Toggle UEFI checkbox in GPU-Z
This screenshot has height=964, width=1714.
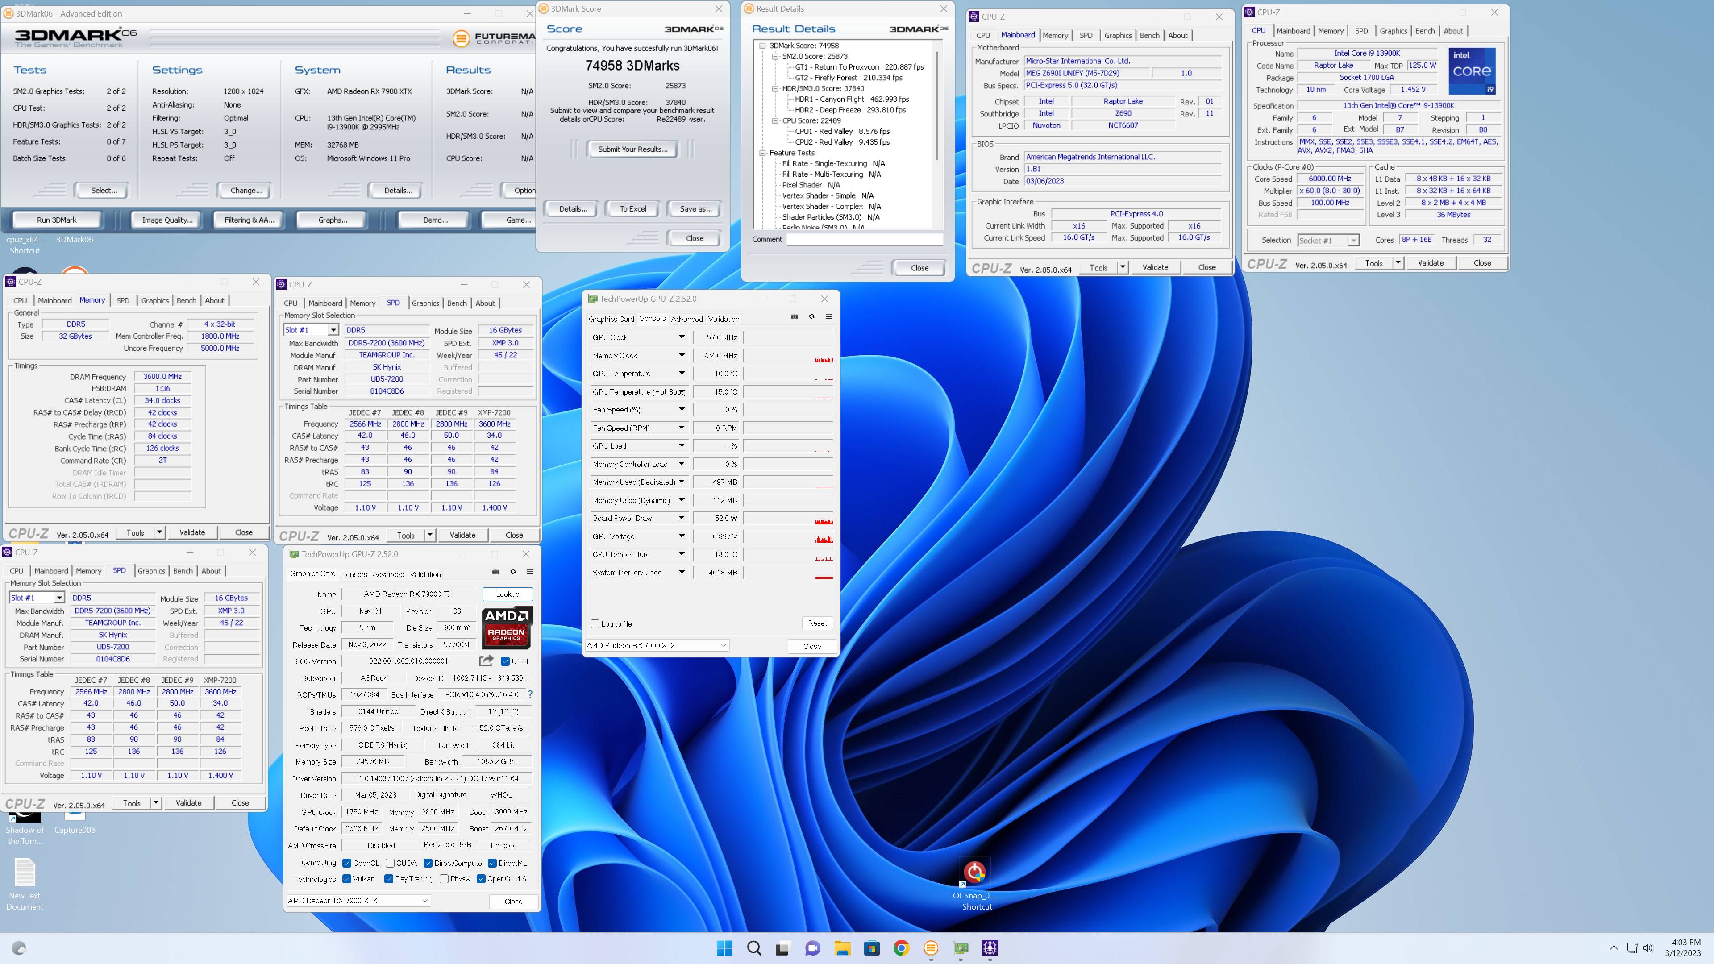pos(505,661)
